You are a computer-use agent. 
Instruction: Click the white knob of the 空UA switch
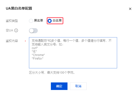[31, 31]
